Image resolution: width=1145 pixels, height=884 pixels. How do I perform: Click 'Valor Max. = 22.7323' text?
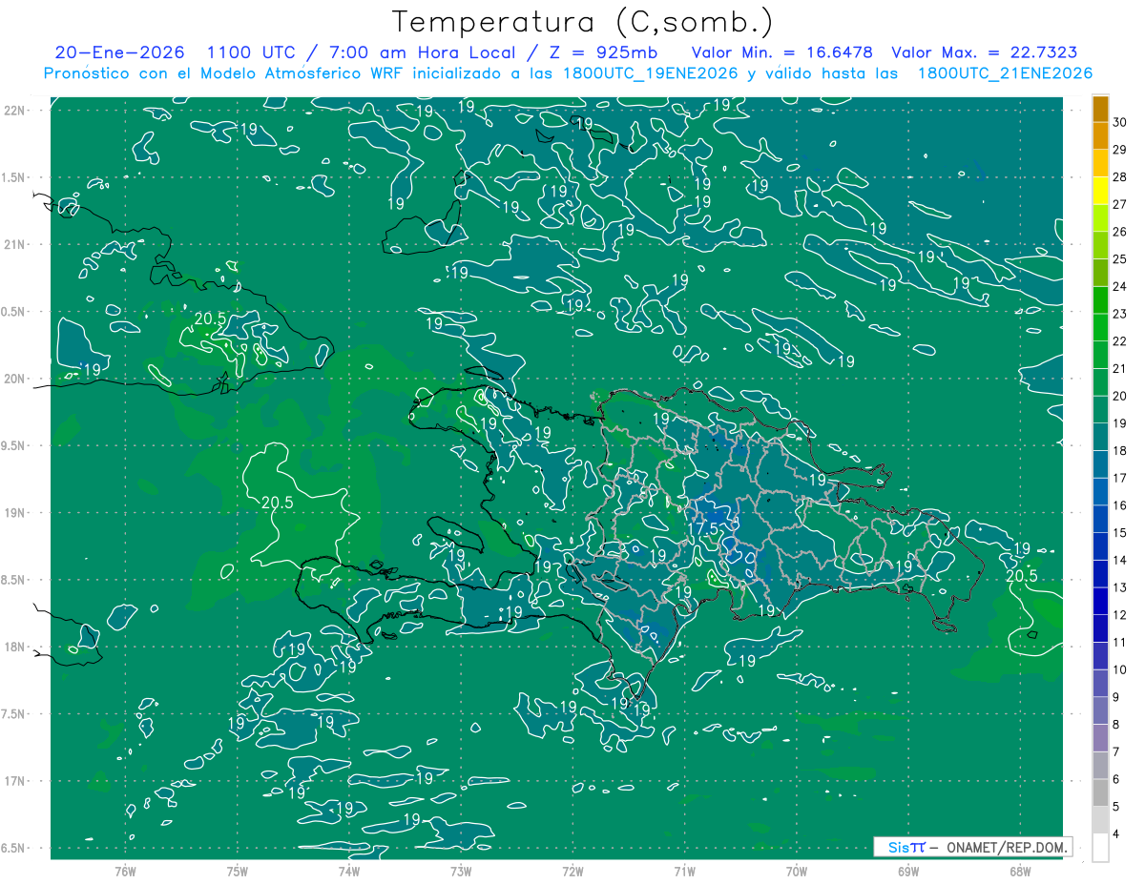[985, 52]
